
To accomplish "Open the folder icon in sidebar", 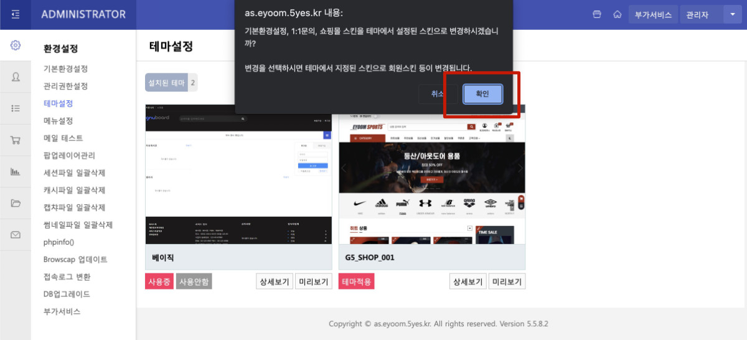I will (16, 203).
